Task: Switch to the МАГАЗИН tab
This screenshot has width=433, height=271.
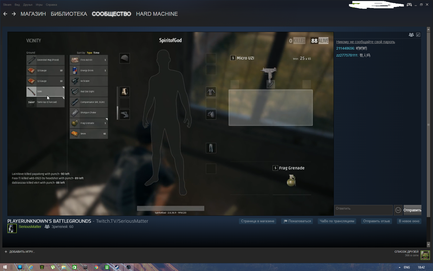Action: pyautogui.click(x=33, y=14)
